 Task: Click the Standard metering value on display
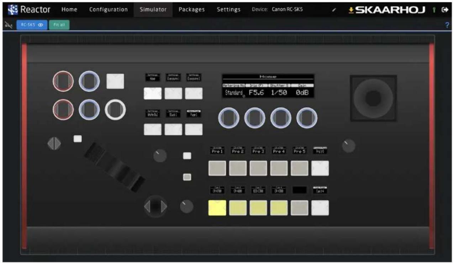pyautogui.click(x=233, y=93)
